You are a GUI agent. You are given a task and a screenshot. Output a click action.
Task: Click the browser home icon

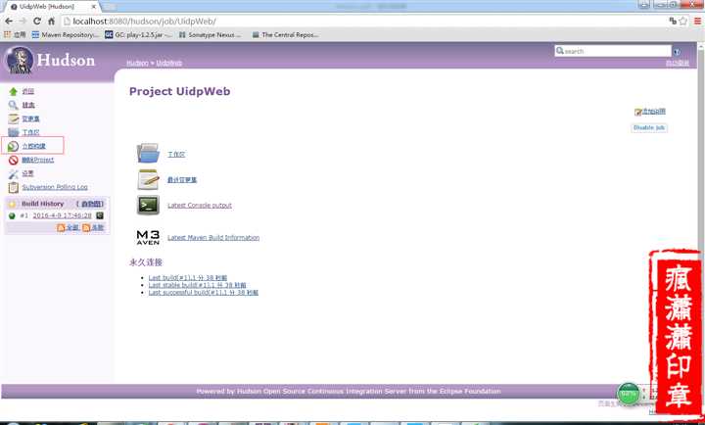[x=51, y=22]
